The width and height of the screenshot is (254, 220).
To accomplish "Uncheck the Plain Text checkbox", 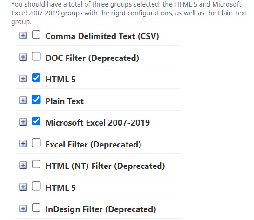I will click(36, 100).
